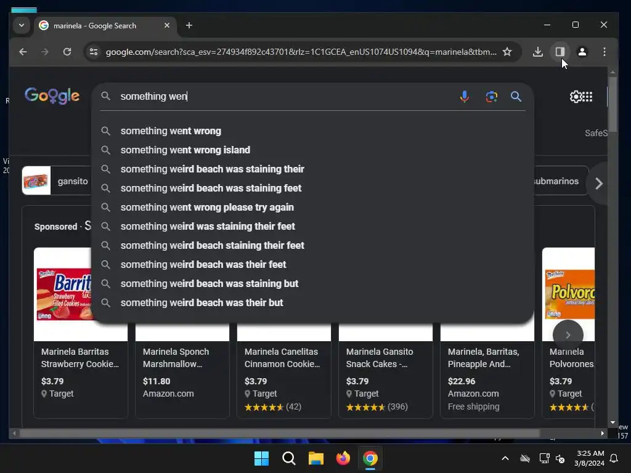631x473 pixels.
Task: Click the muted volume tray icon
Action: point(560,458)
